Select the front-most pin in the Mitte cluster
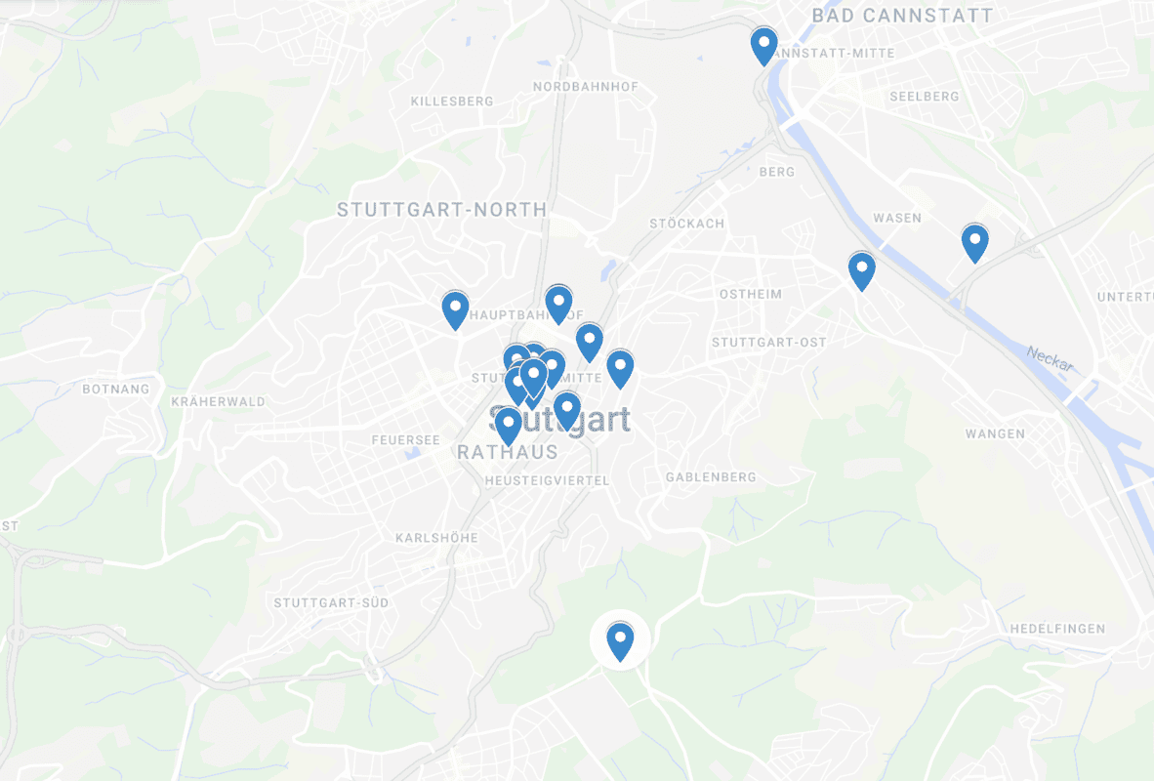The image size is (1154, 781). (x=534, y=377)
